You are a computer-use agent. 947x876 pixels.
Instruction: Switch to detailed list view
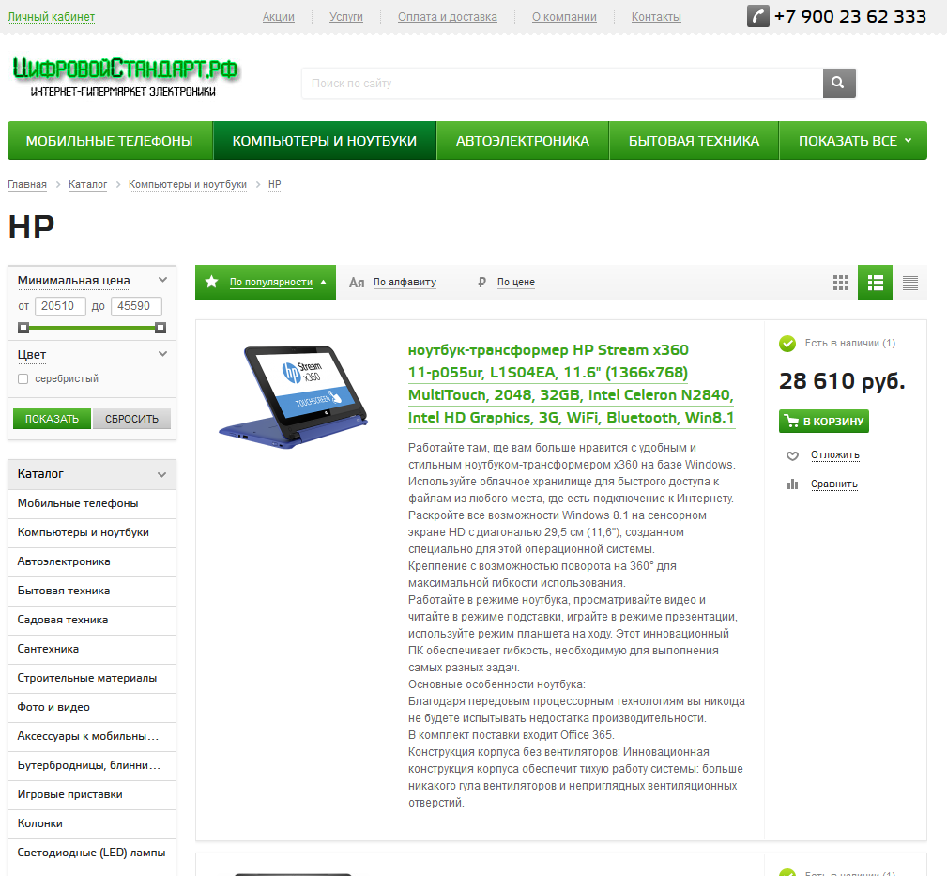[x=875, y=282]
